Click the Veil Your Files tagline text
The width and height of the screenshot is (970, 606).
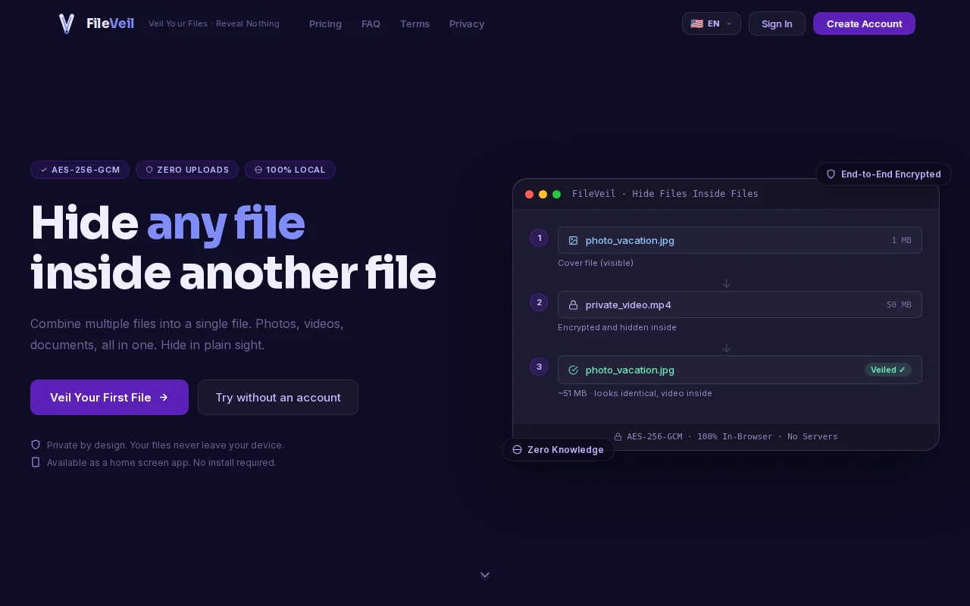tap(214, 23)
